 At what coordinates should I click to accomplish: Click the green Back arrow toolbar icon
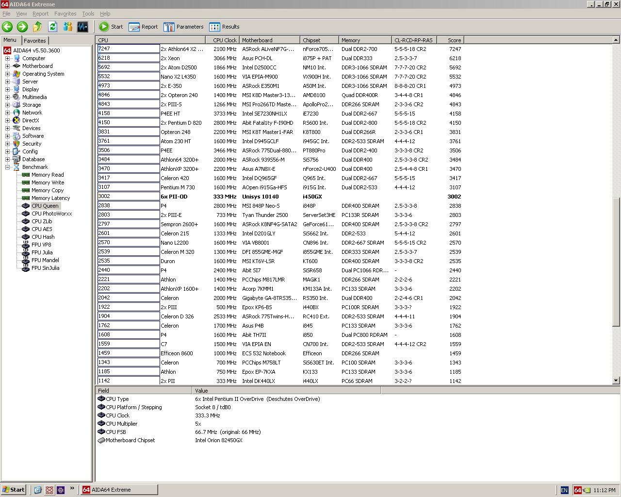(7, 27)
